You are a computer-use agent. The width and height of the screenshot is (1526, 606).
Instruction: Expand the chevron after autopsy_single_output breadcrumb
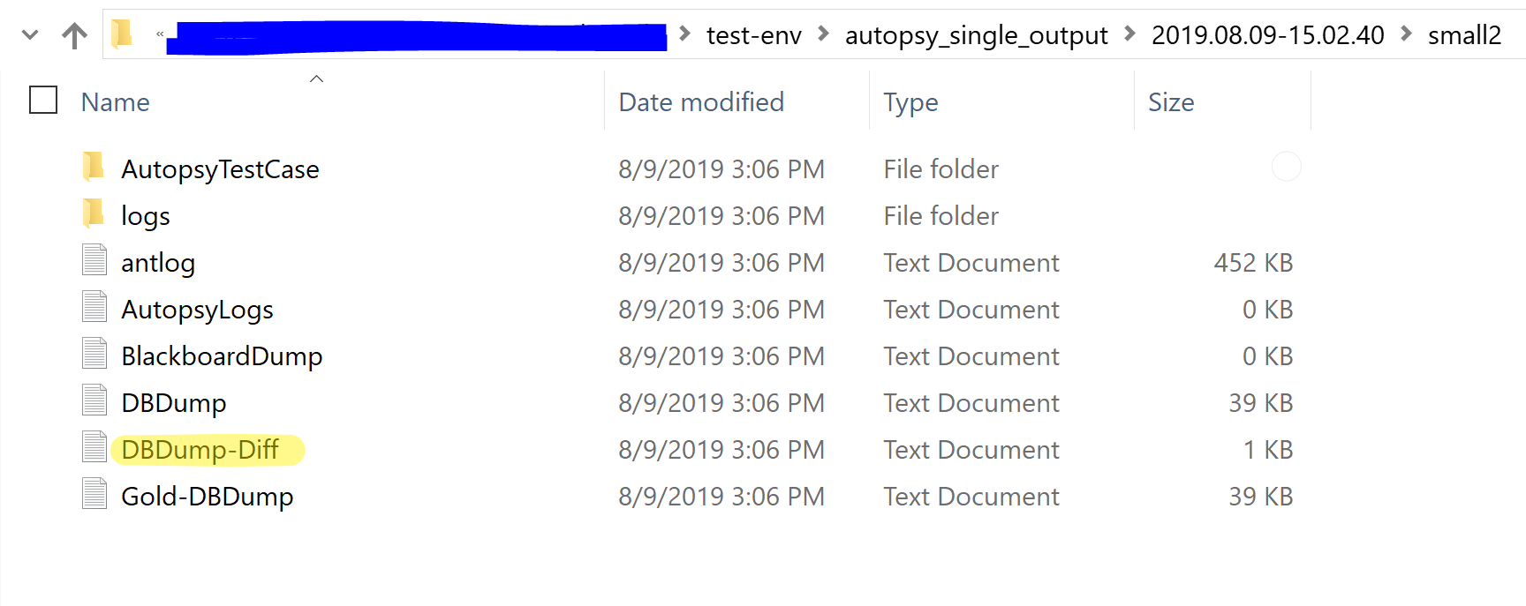click(1129, 34)
